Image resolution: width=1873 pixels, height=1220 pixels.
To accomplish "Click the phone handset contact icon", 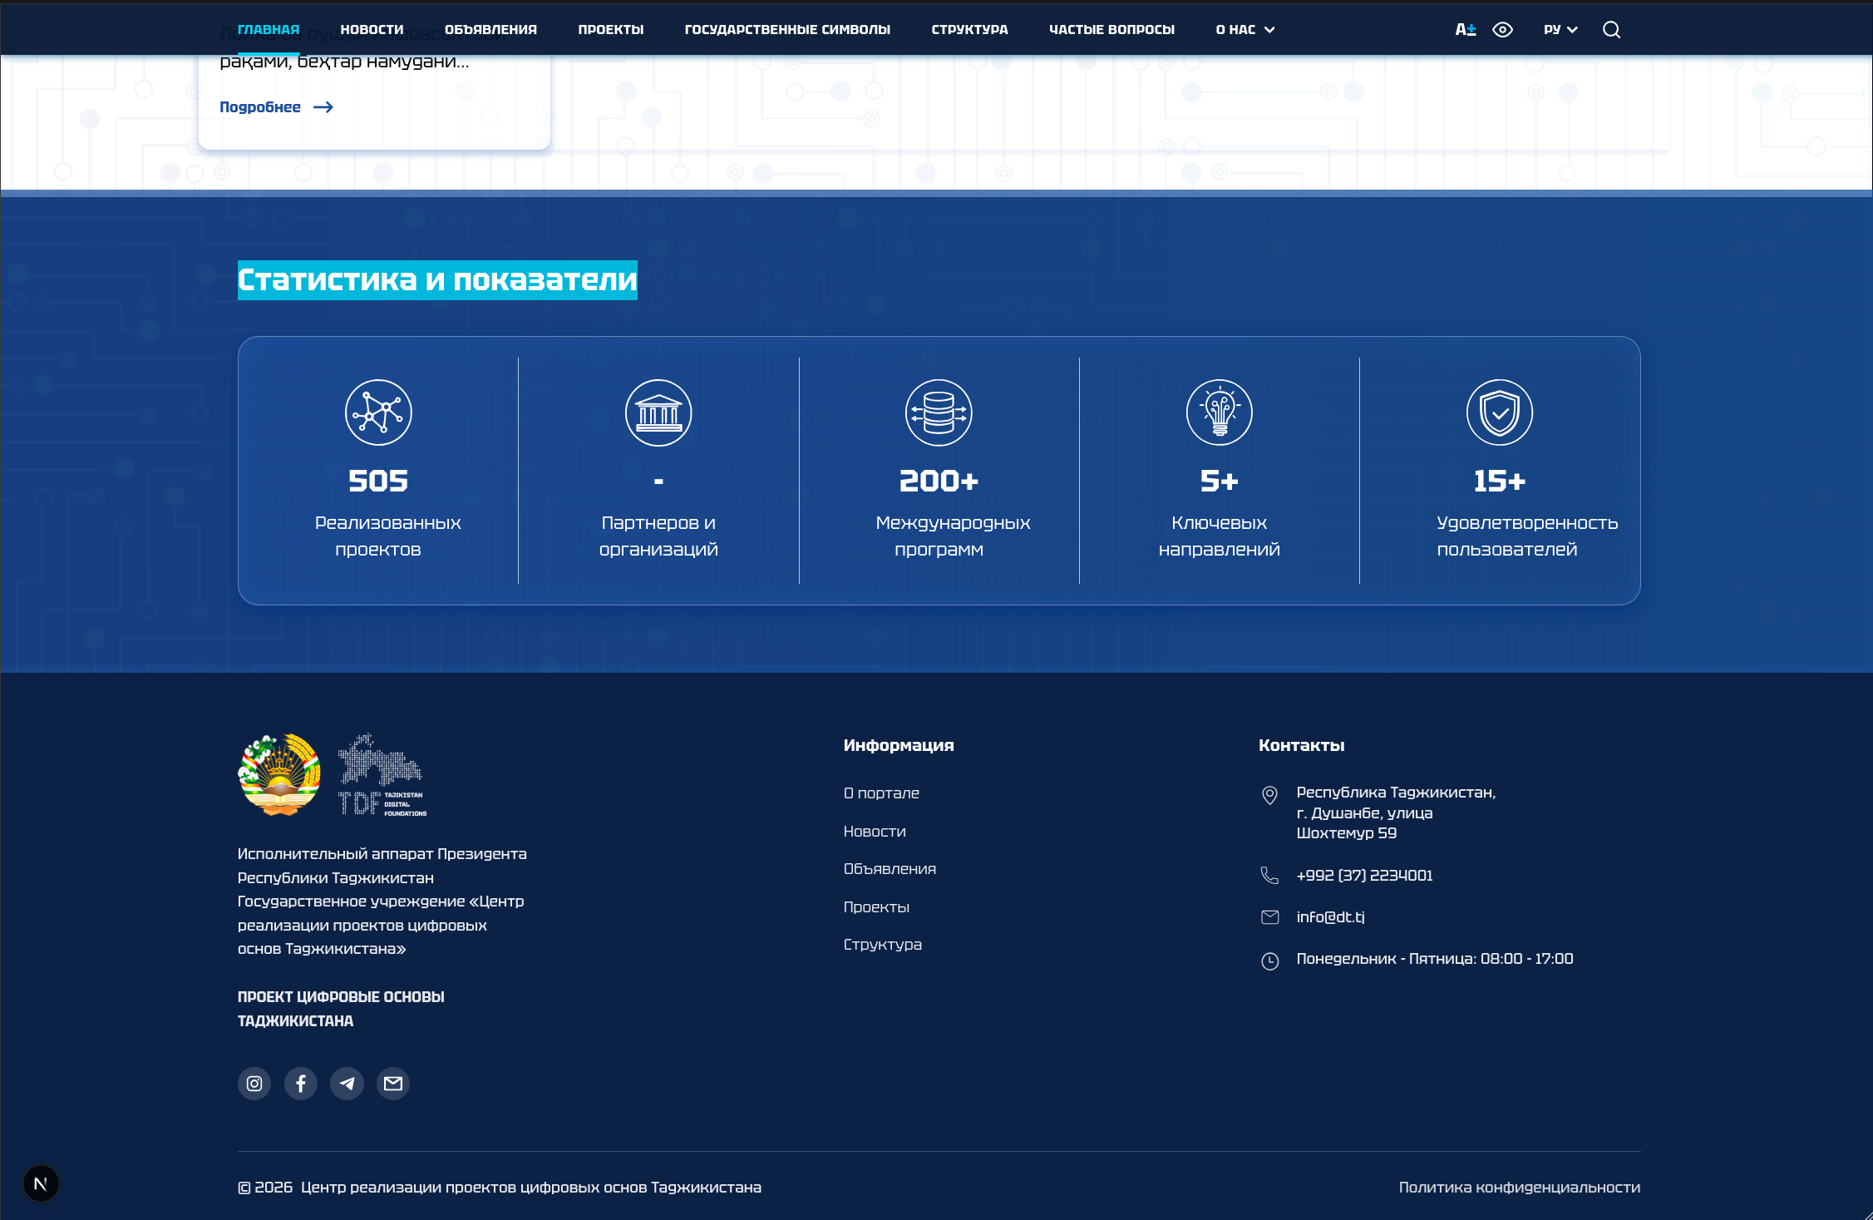I will point(1269,876).
